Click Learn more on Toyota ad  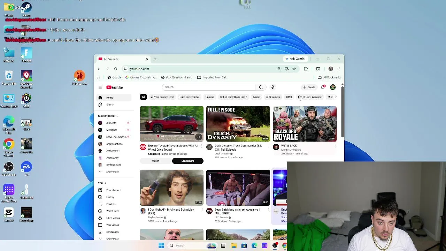[x=187, y=161]
